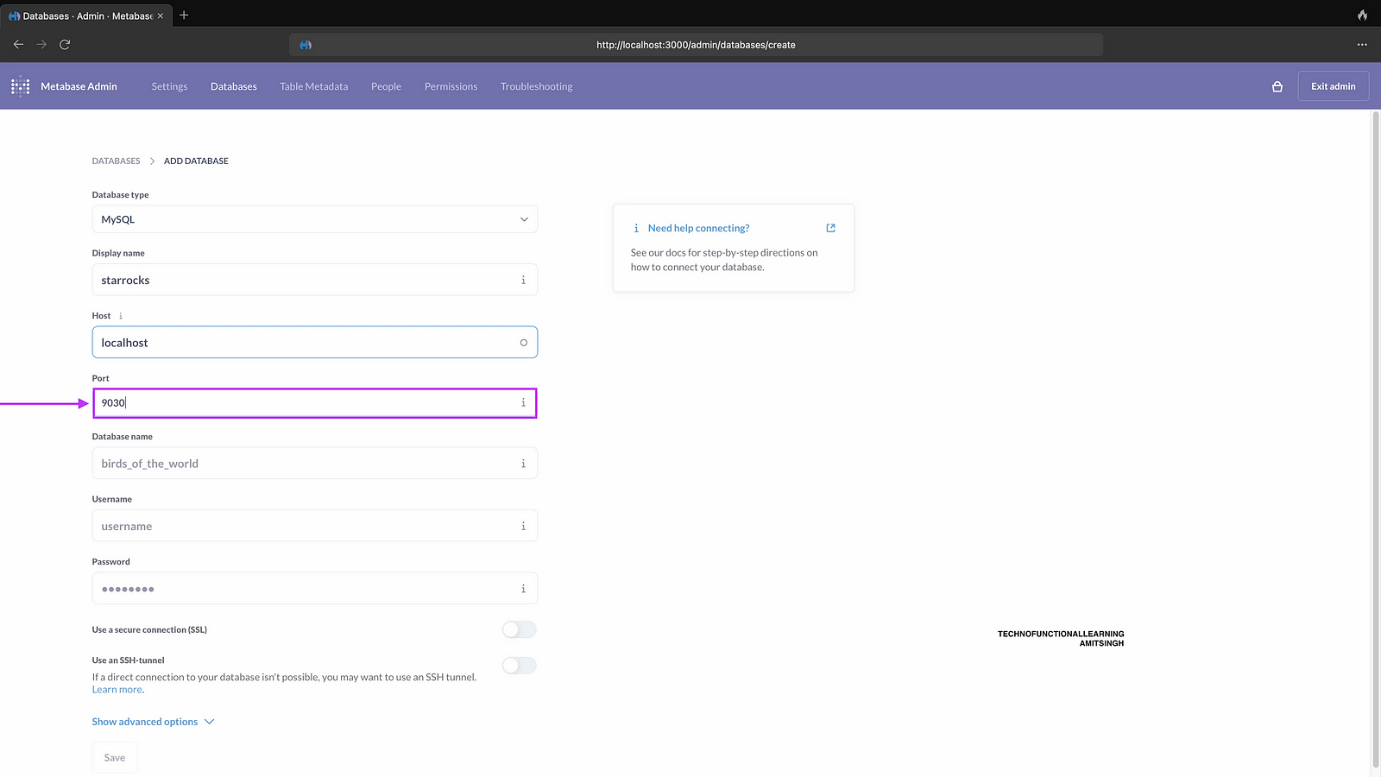Click info icon in Password field
Image resolution: width=1381 pixels, height=777 pixels.
click(x=523, y=589)
